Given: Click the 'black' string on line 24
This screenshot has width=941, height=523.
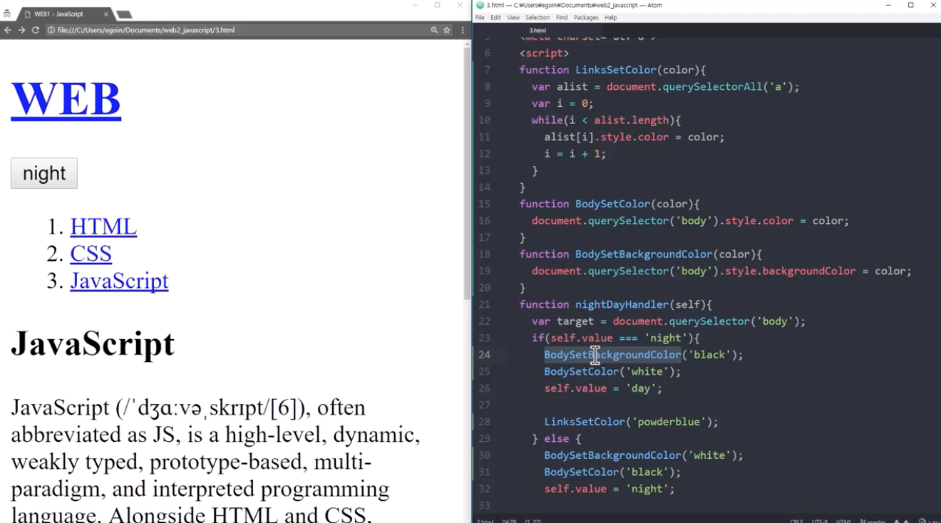Looking at the screenshot, I should (x=709, y=355).
